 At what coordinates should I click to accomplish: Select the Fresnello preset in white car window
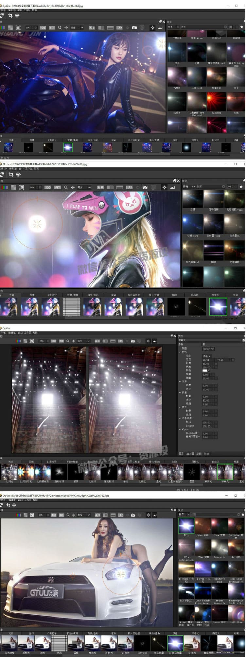219,548
